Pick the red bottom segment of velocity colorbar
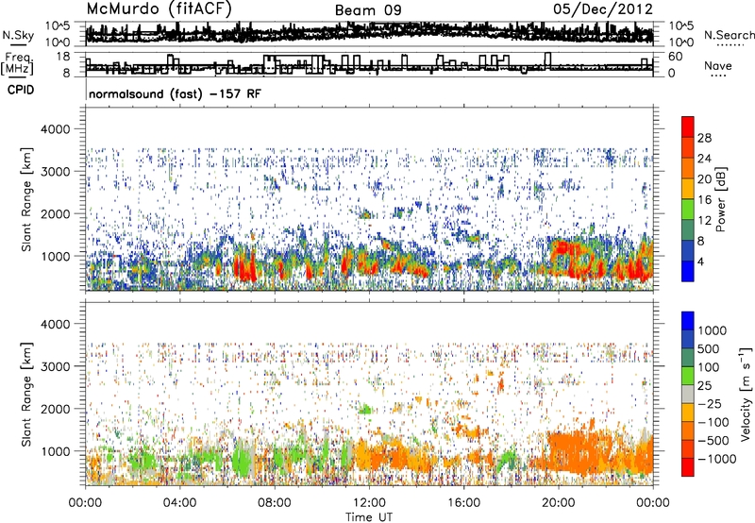Screen dimensions: 755x523 688,467
